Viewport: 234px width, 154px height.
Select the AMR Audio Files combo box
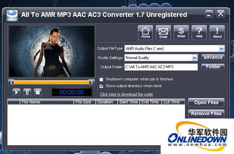click(174, 49)
